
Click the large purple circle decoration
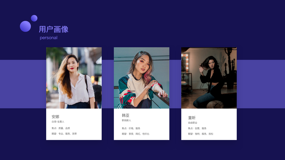tap(25, 26)
